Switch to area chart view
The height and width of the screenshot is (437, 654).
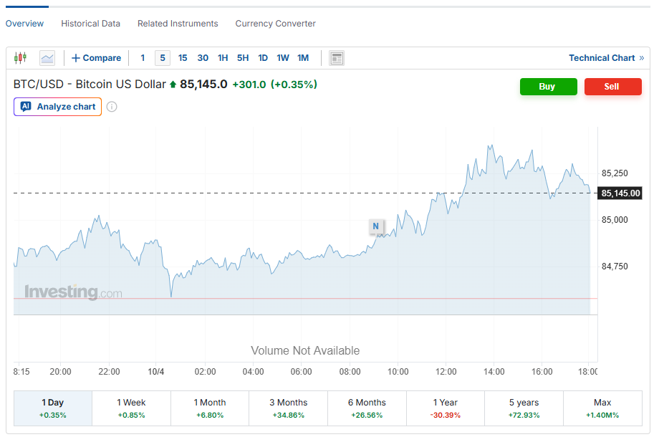(47, 58)
